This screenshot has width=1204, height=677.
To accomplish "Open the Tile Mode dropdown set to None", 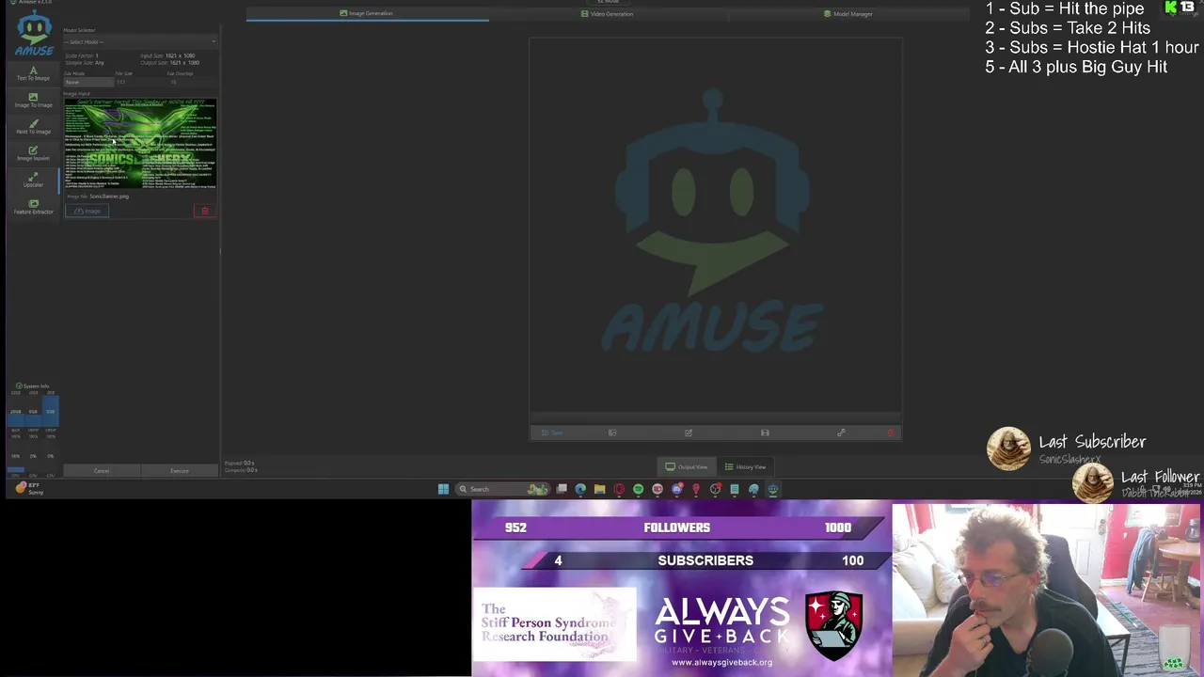I will pyautogui.click(x=88, y=82).
